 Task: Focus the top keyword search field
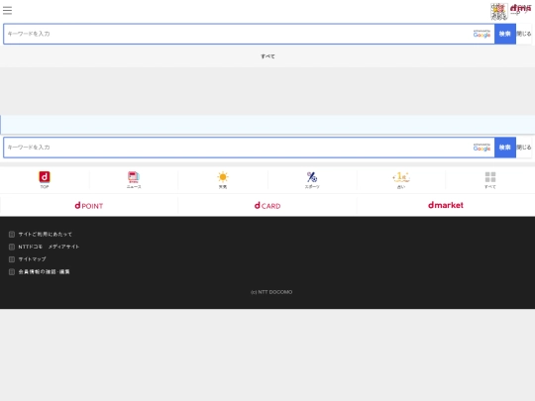238,34
